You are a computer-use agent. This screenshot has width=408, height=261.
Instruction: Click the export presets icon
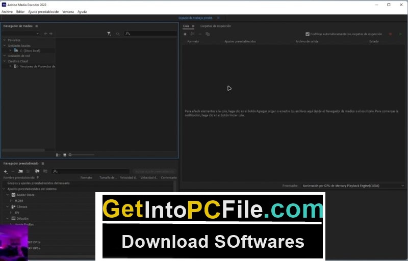(x=45, y=171)
